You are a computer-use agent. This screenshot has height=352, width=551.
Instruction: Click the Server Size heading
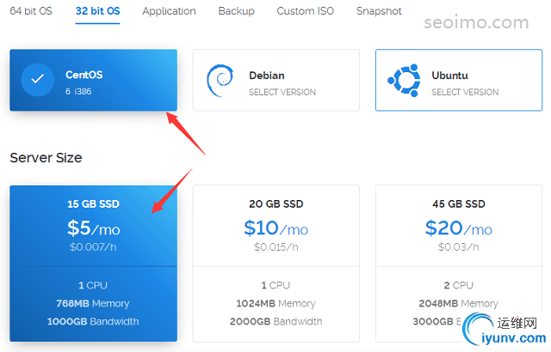coord(46,158)
